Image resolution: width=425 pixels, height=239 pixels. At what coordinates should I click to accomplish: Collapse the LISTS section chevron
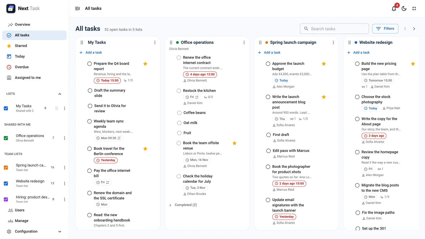pyautogui.click(x=60, y=94)
